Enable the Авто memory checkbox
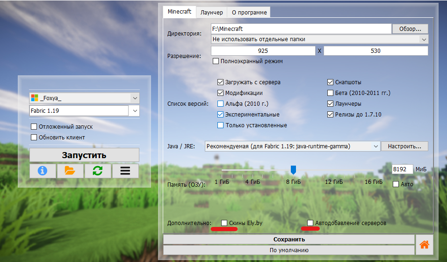Viewport: 447px width, 262px height. click(x=396, y=184)
